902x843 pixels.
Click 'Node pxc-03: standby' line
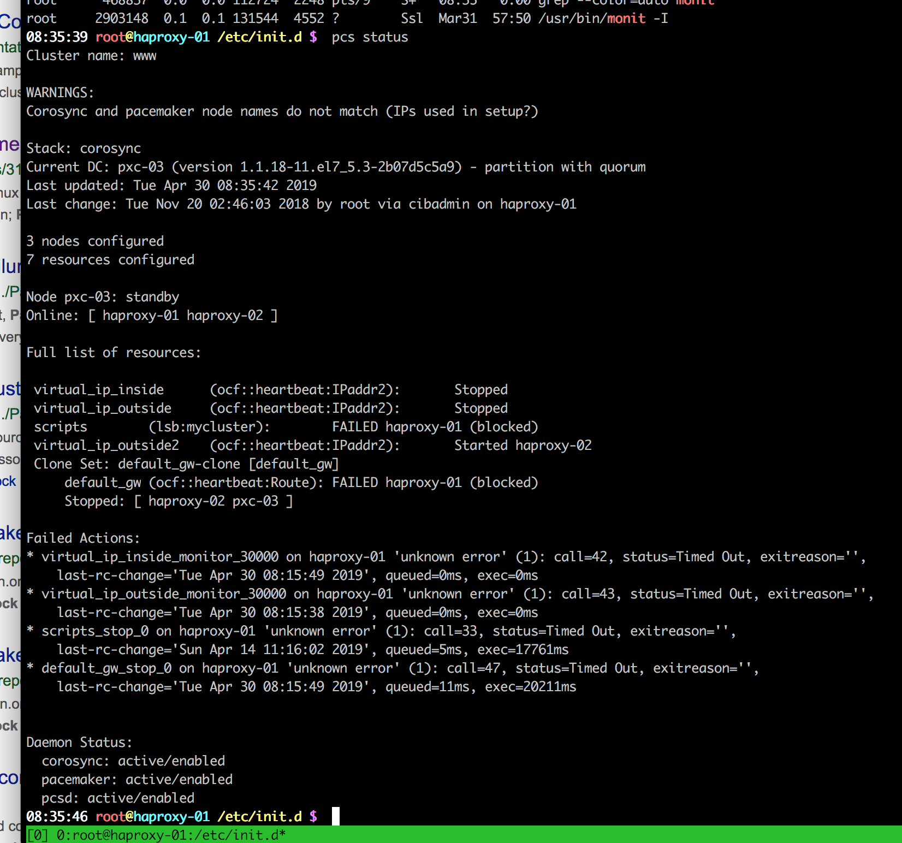(103, 297)
